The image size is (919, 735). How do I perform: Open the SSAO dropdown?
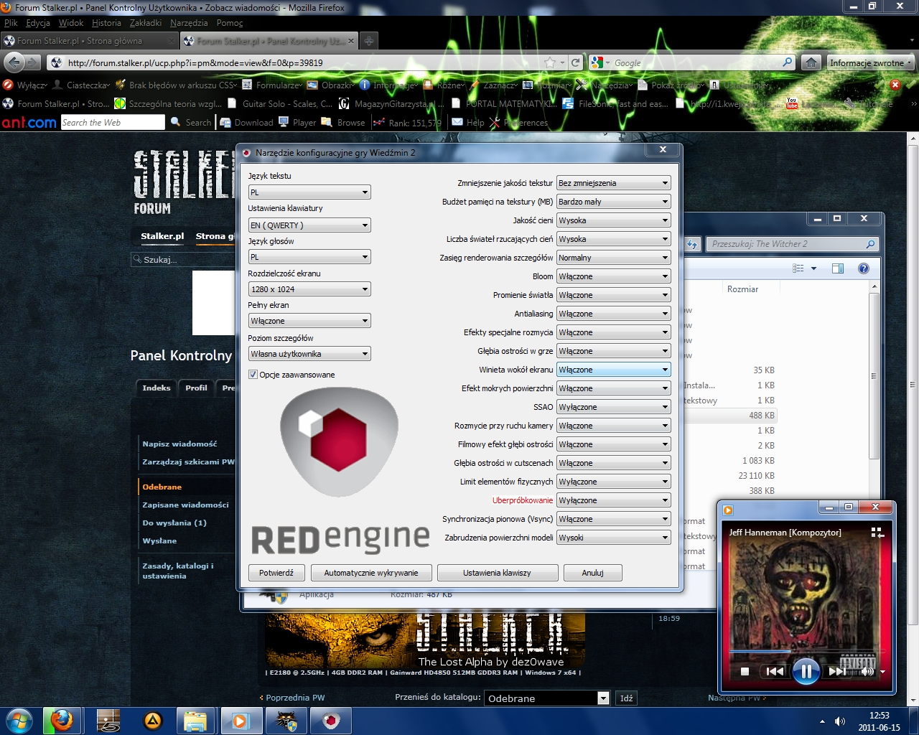[x=613, y=407]
